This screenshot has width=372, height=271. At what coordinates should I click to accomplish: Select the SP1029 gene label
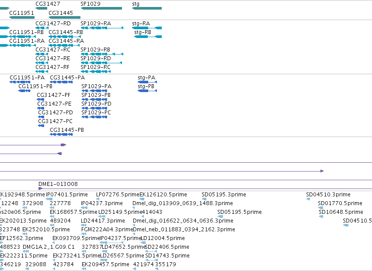[90, 4]
